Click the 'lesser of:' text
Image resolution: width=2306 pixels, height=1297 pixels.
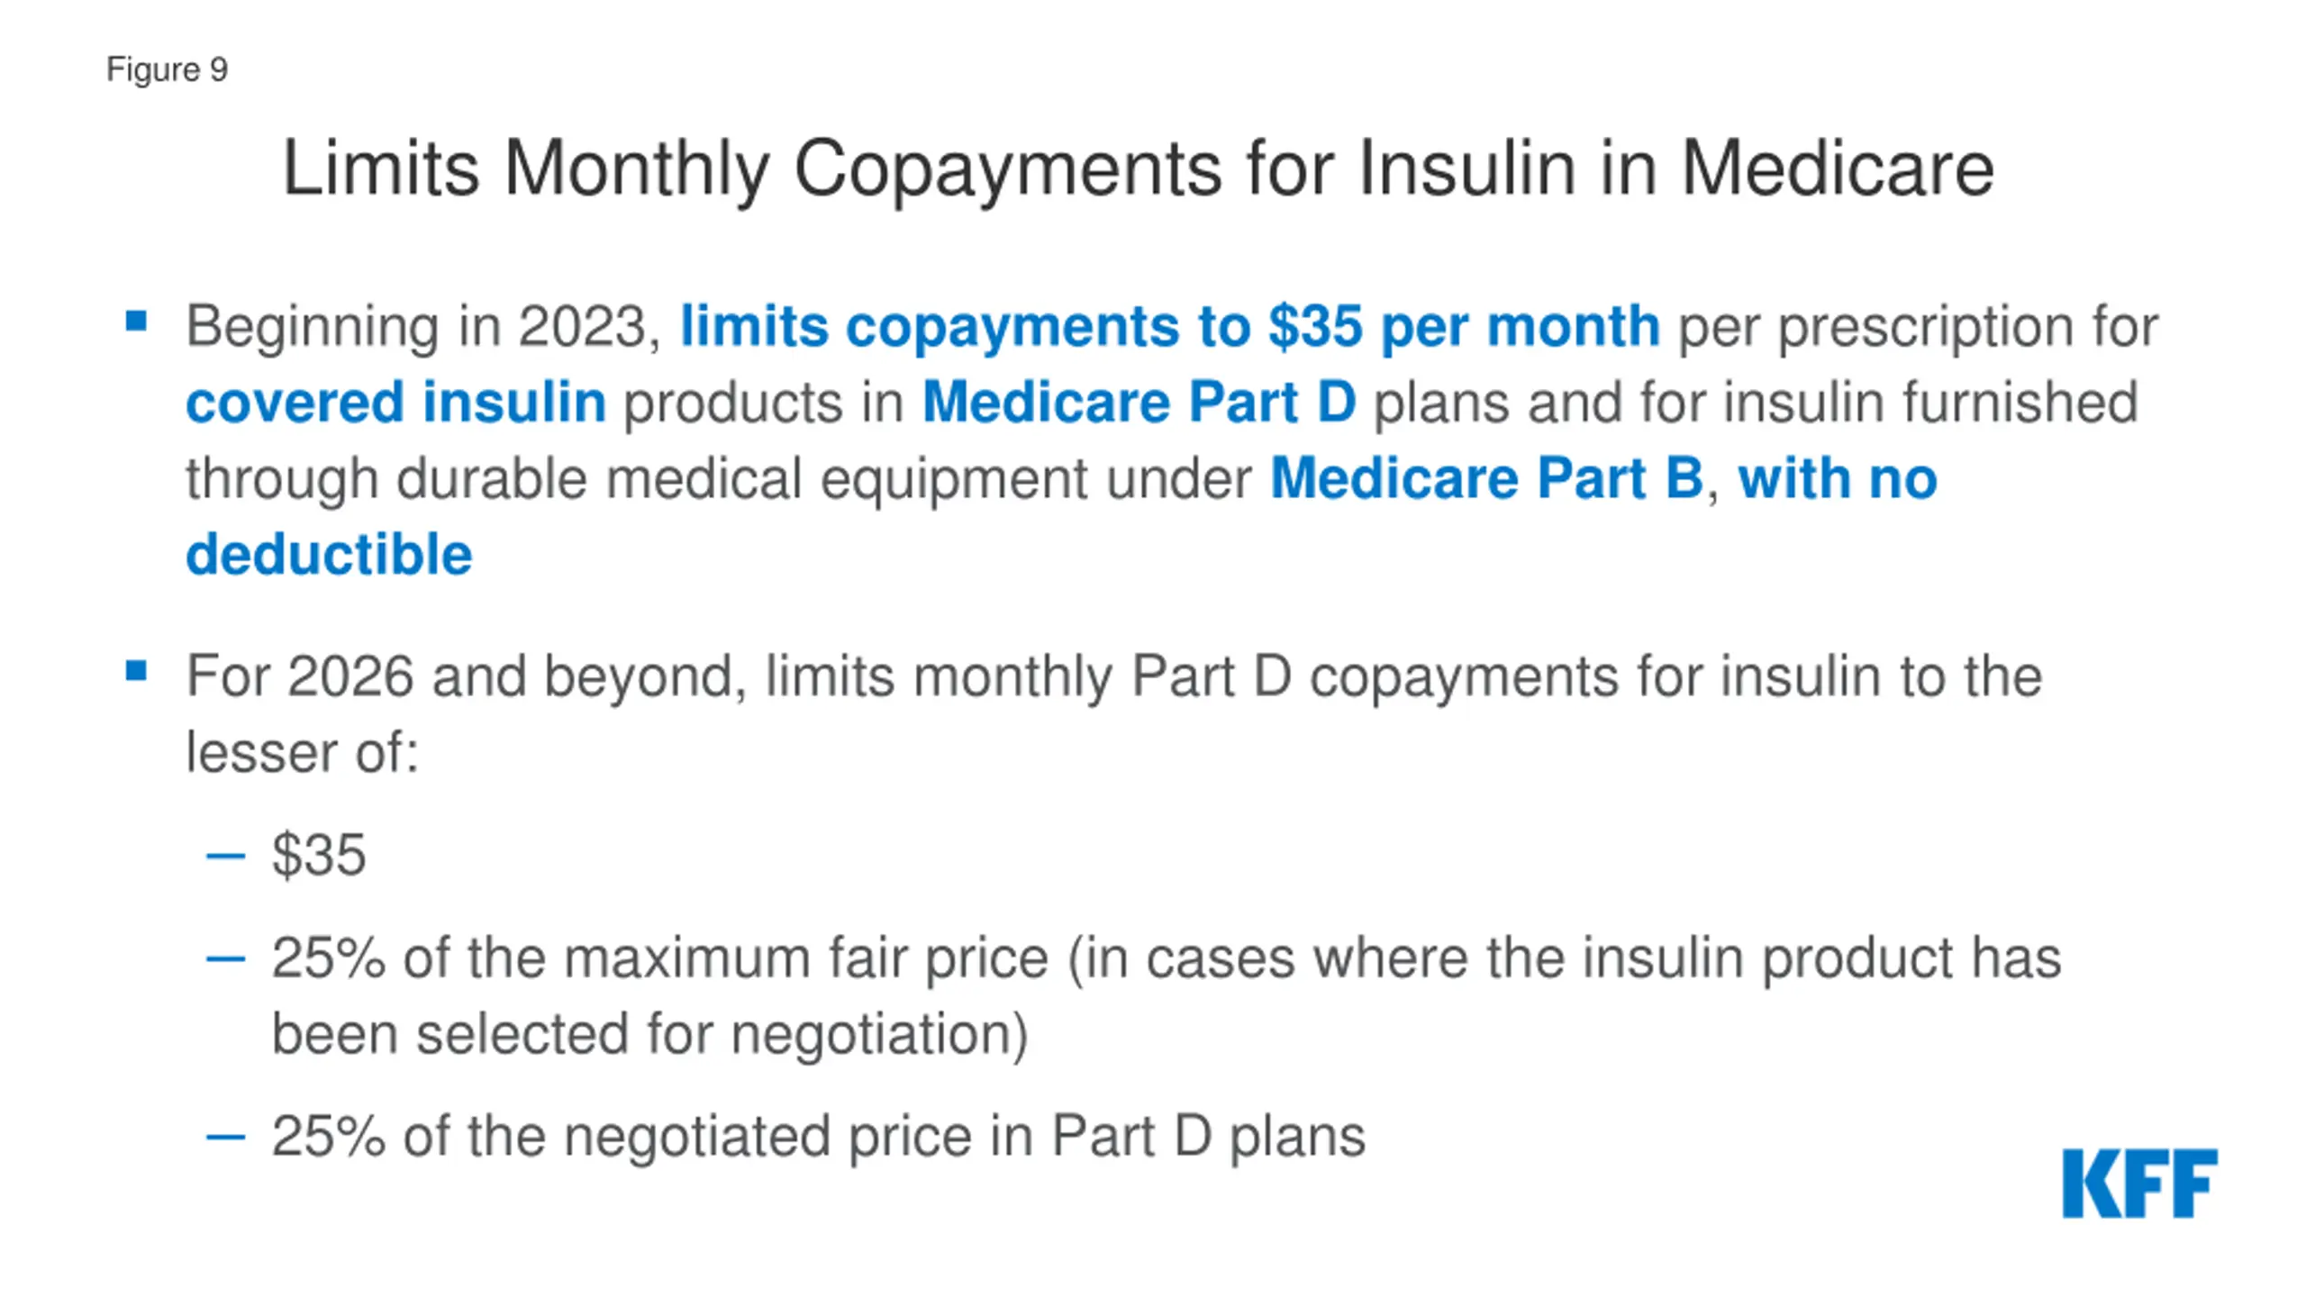coord(303,752)
